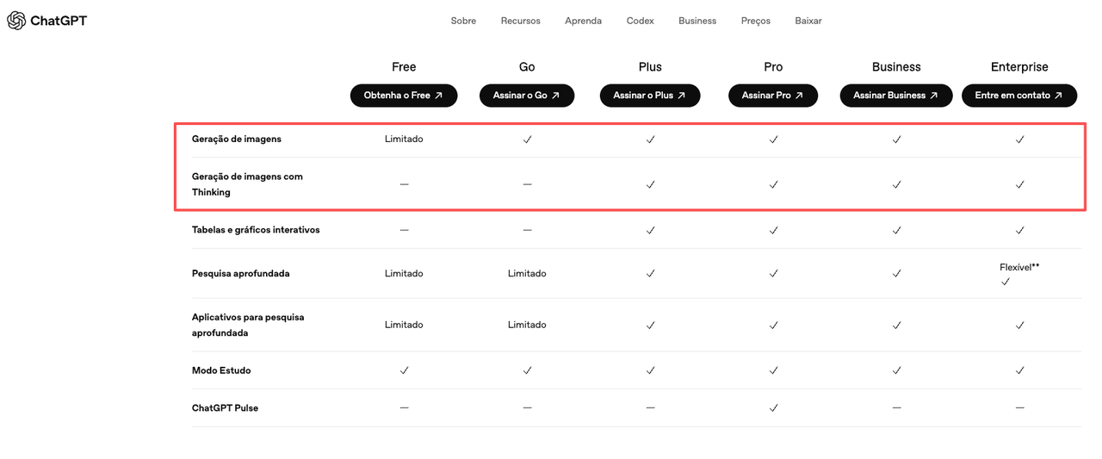Click Go checkmark for Geração de imagens
Viewport: 1102px width, 459px height.
[527, 139]
